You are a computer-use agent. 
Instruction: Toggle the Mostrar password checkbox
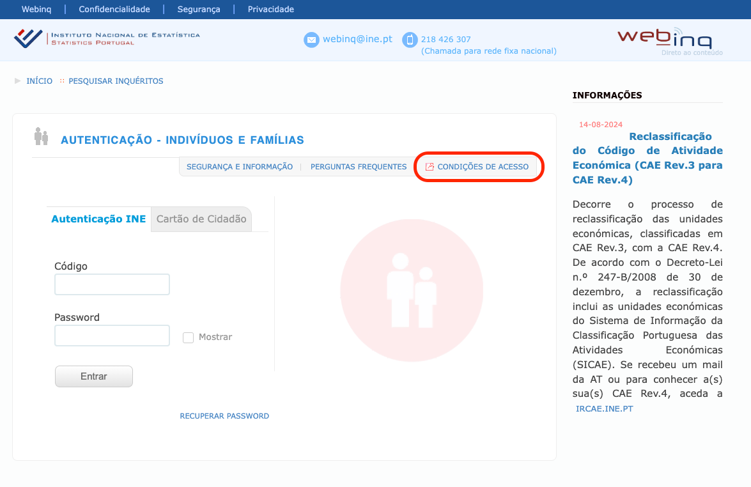click(x=188, y=337)
